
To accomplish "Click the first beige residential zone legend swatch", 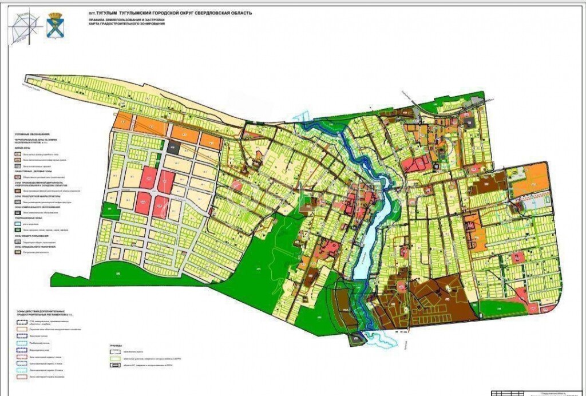I will [18, 154].
